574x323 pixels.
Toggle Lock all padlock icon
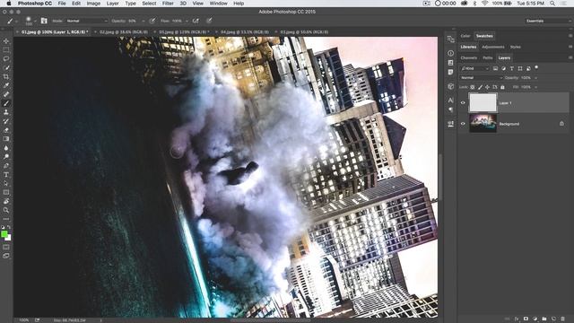[x=502, y=87]
